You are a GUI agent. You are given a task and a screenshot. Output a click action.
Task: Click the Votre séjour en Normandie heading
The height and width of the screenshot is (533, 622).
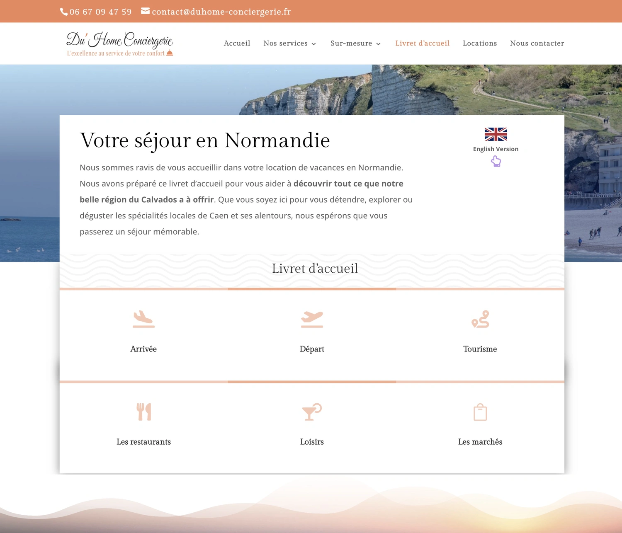pos(205,141)
